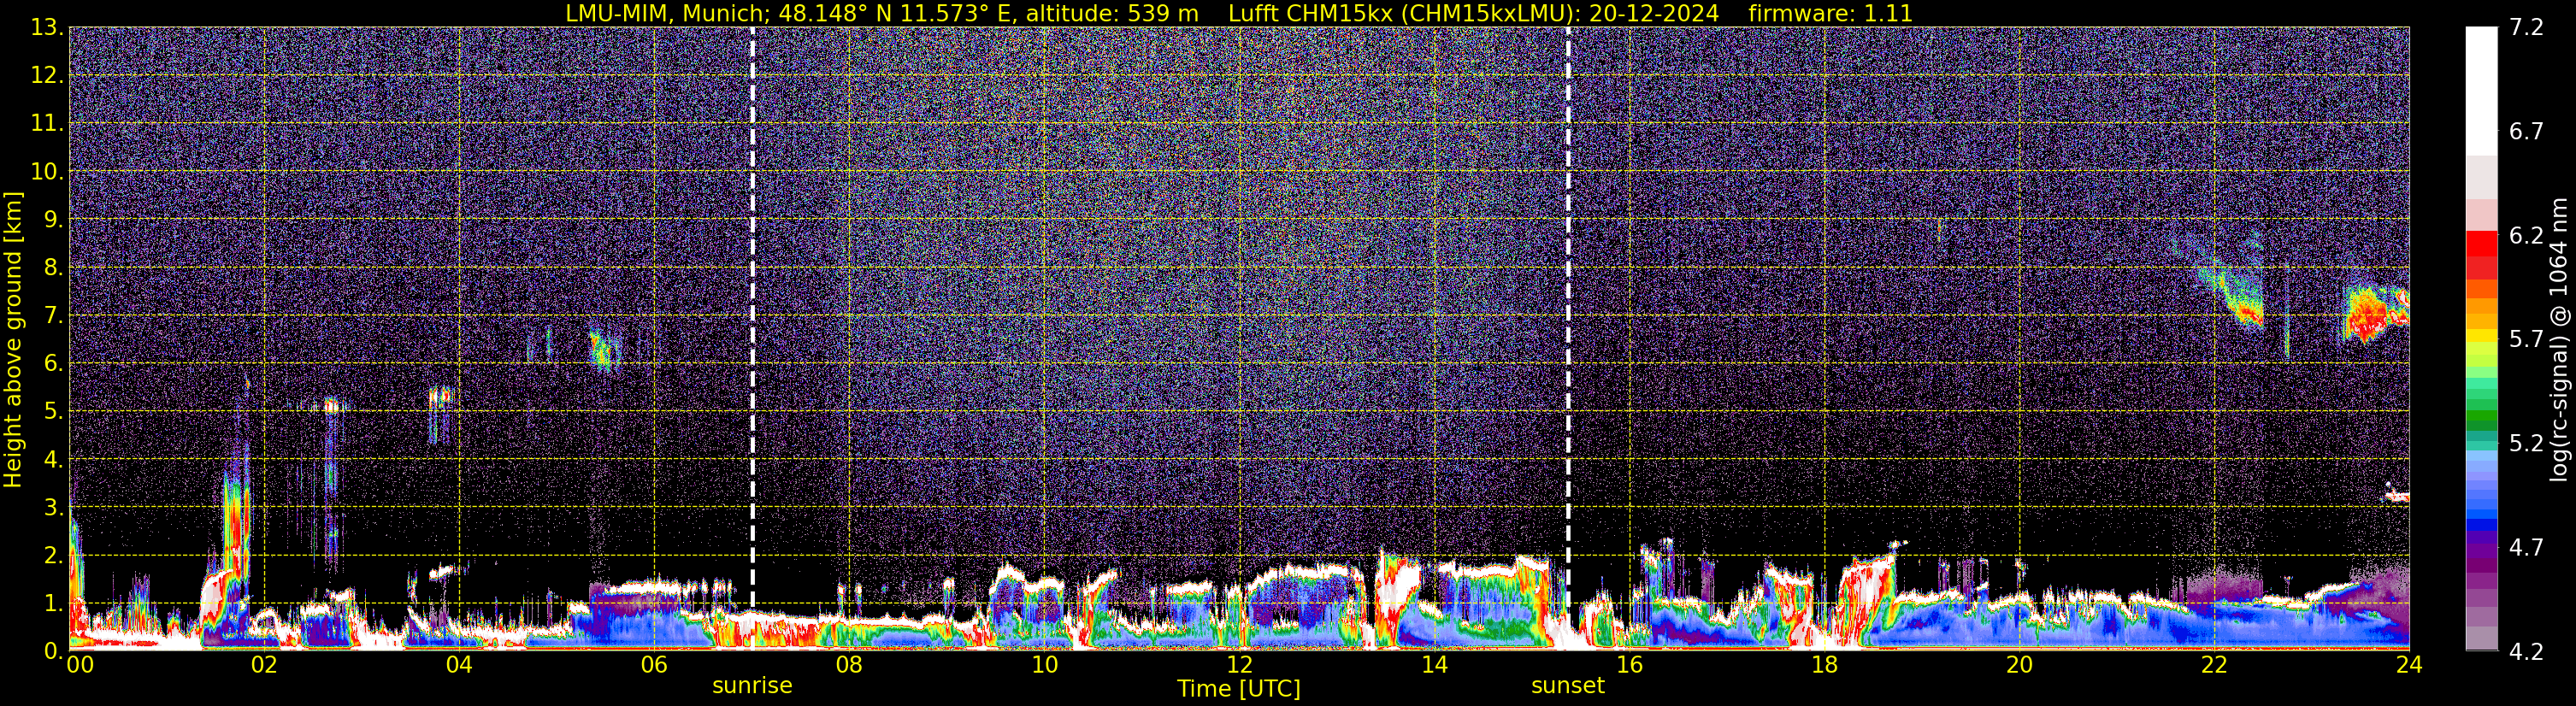Click the 'sunset' label below the axis
This screenshot has width=2576, height=706.
(1567, 686)
